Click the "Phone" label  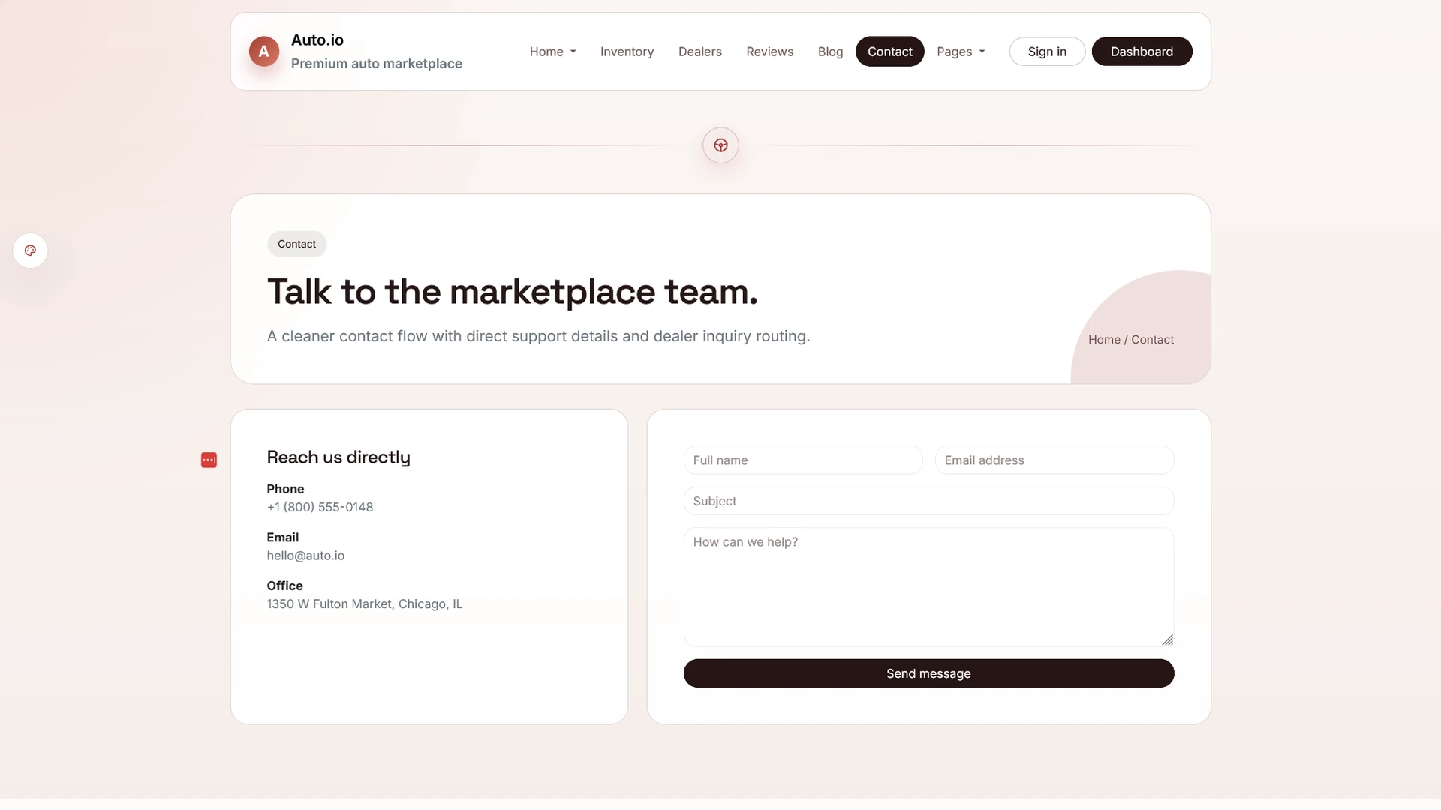pyautogui.click(x=285, y=489)
